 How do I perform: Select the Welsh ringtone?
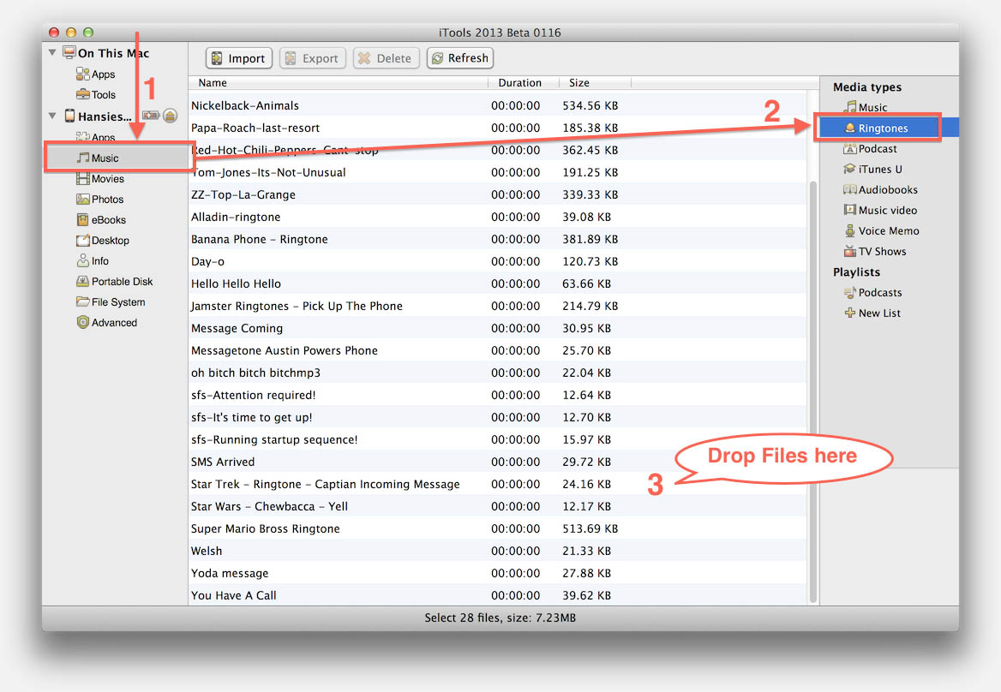(x=498, y=551)
